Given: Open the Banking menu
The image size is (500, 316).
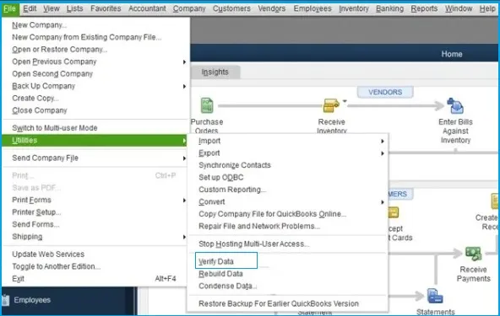Looking at the screenshot, I should tap(389, 8).
